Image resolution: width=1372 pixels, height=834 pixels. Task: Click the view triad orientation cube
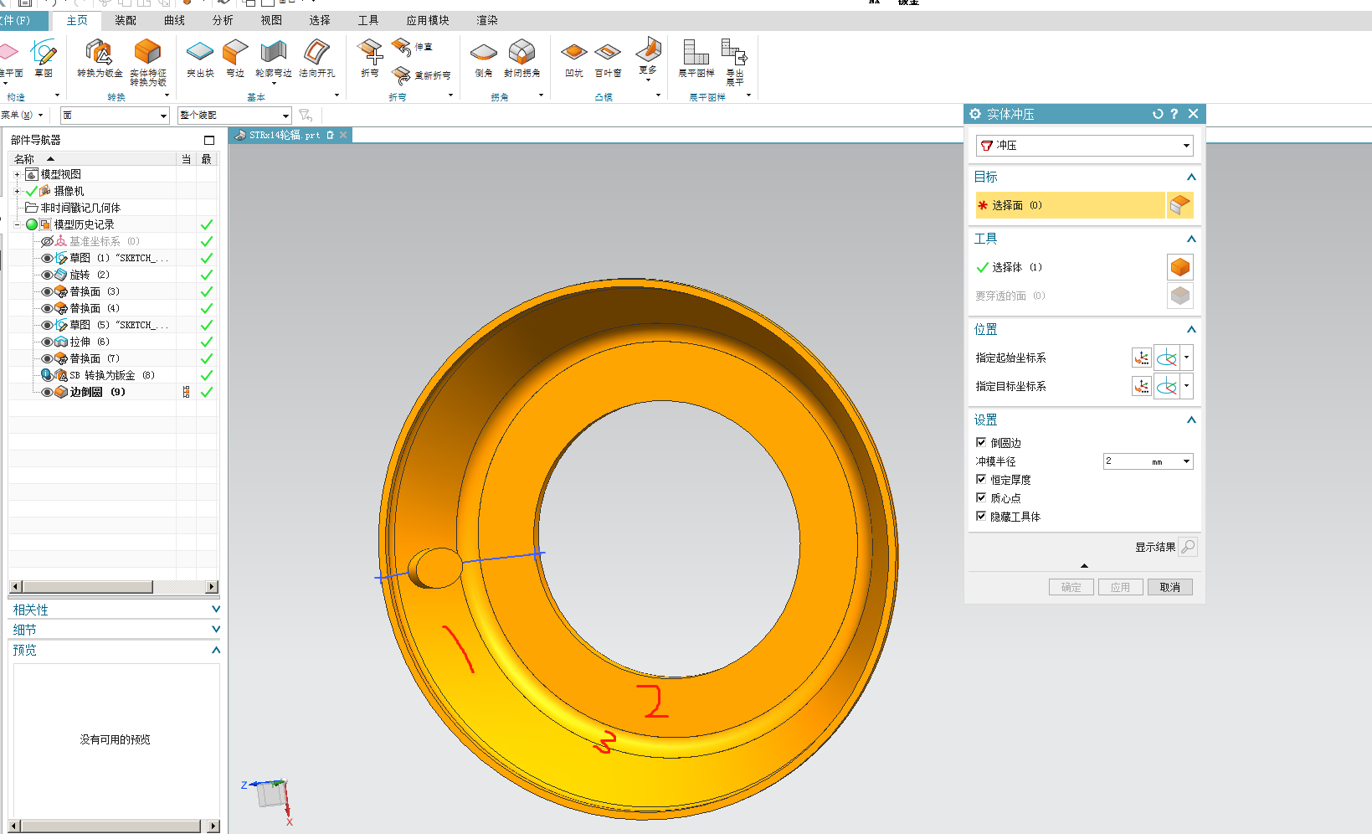[271, 794]
